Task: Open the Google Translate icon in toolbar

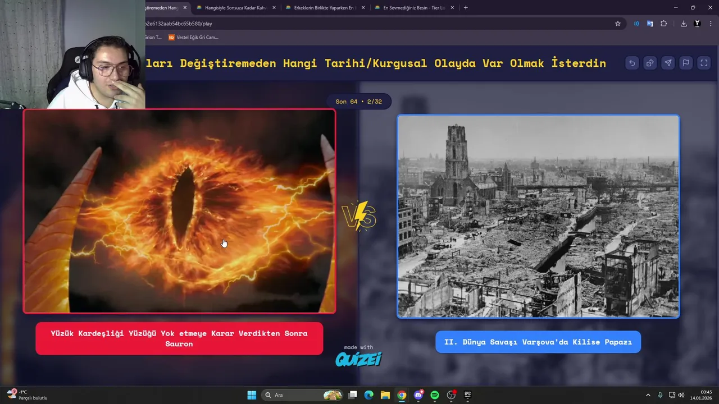Action: coord(650,24)
